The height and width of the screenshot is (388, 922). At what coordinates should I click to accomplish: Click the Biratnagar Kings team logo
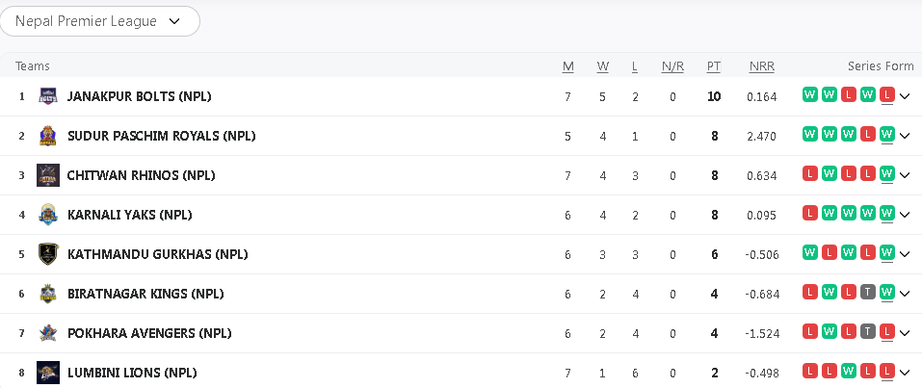(48, 294)
